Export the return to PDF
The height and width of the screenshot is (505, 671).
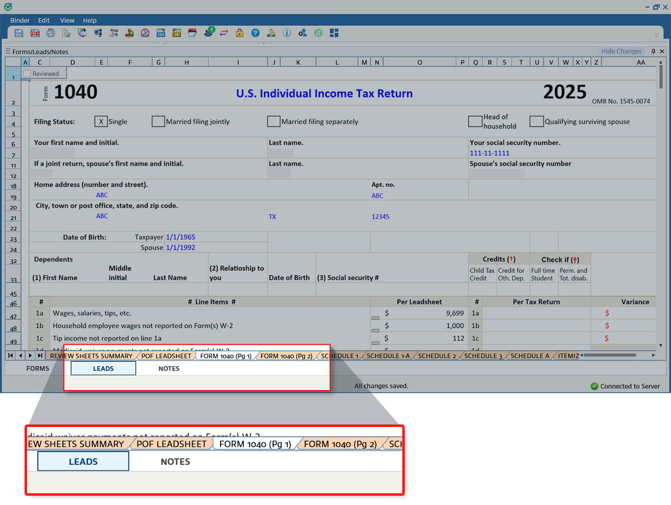(x=35, y=33)
